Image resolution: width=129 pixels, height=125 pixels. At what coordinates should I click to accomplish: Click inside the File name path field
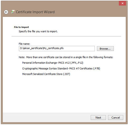coord(57,49)
